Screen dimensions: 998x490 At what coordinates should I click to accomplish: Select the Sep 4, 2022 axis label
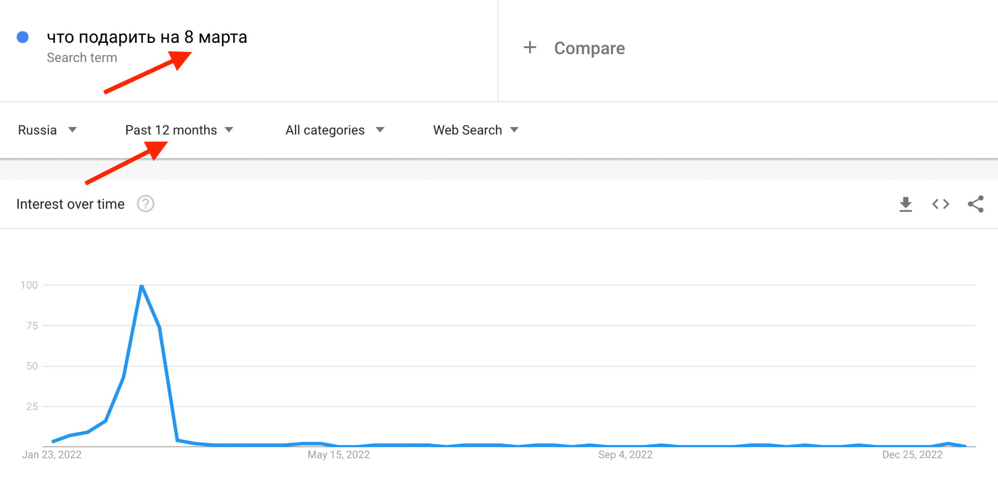(x=625, y=454)
